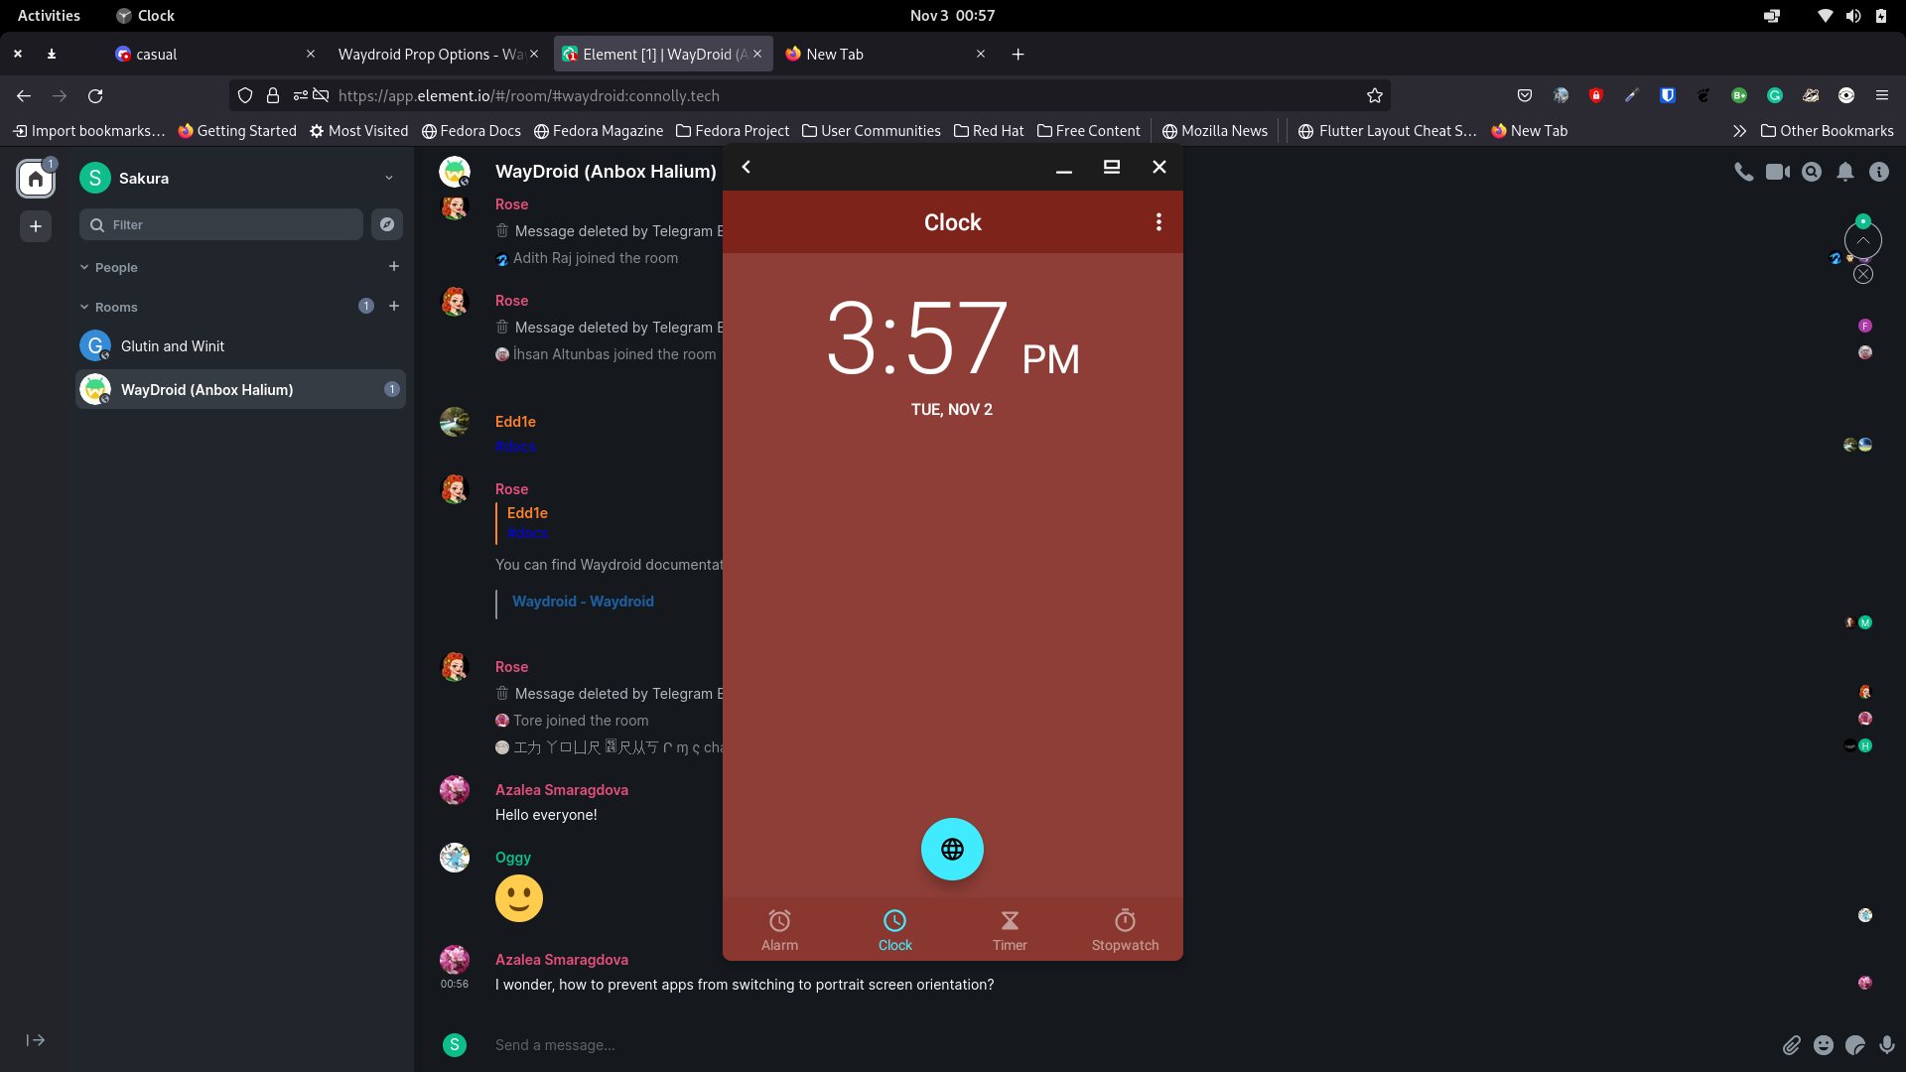
Task: Toggle notification settings with the bell icon
Action: (x=1845, y=172)
